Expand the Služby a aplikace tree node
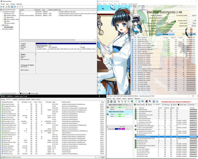The height and width of the screenshot is (159, 198). click(1, 29)
